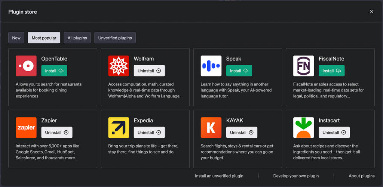
Task: Click the Instacart carrot logo
Action: [303, 128]
